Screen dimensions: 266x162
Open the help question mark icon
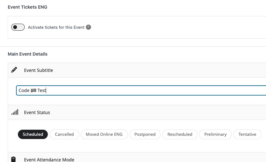click(x=88, y=27)
